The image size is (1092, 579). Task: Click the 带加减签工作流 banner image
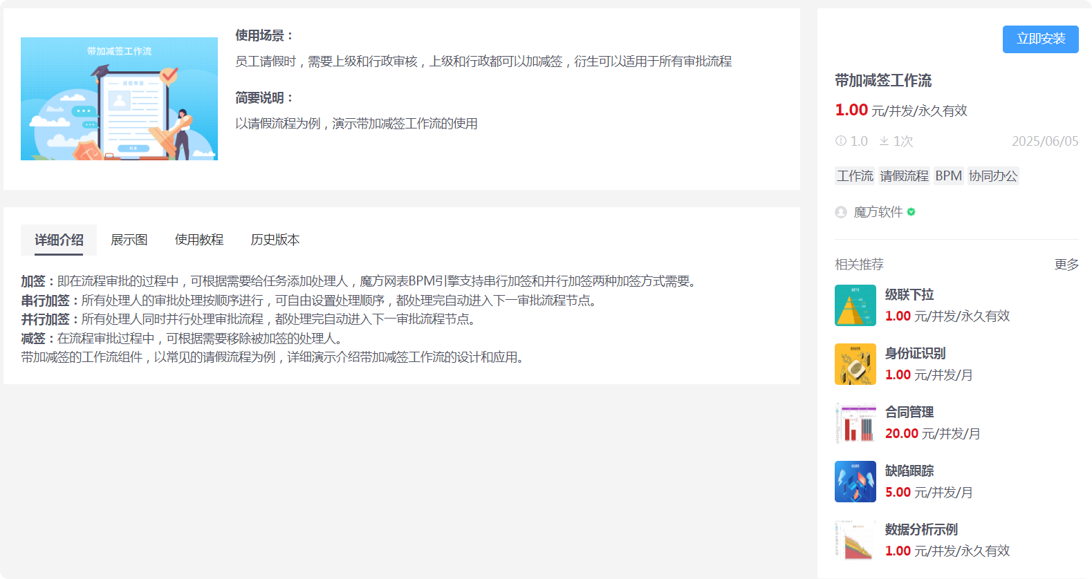[x=119, y=99]
